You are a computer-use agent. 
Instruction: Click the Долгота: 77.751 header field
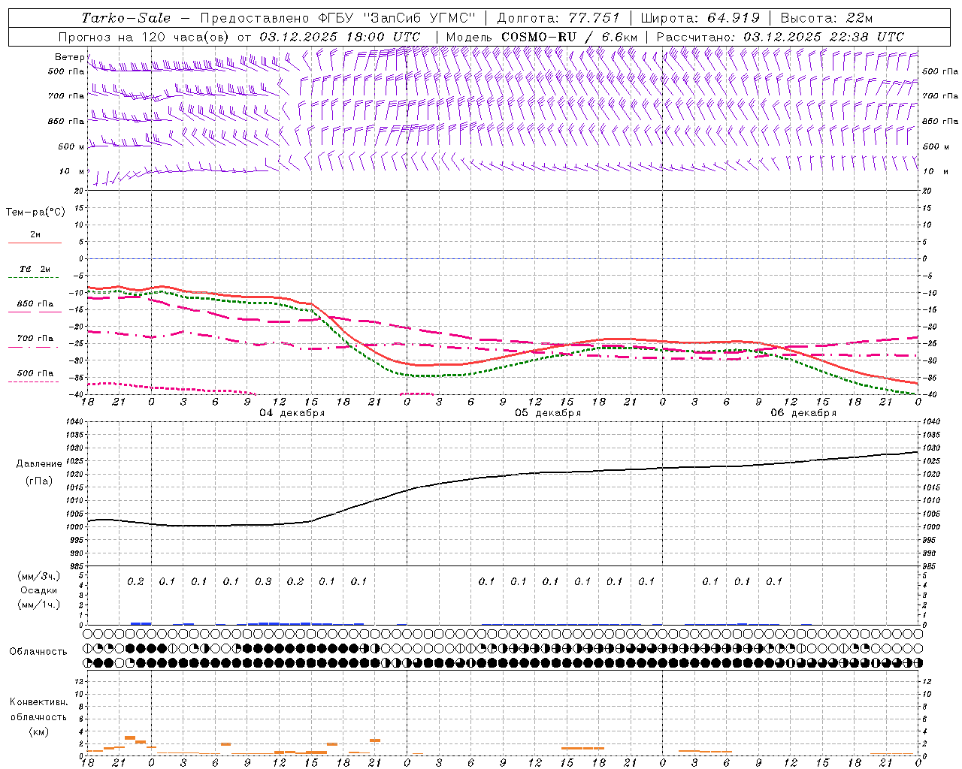click(558, 18)
